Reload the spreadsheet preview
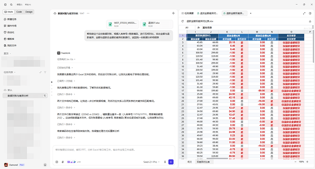Screen dimensions: 315x169 (x=183, y=21)
